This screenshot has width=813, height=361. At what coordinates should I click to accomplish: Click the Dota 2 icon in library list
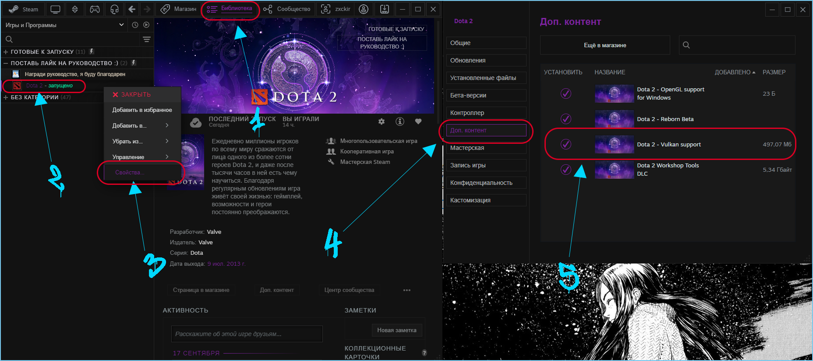[17, 86]
